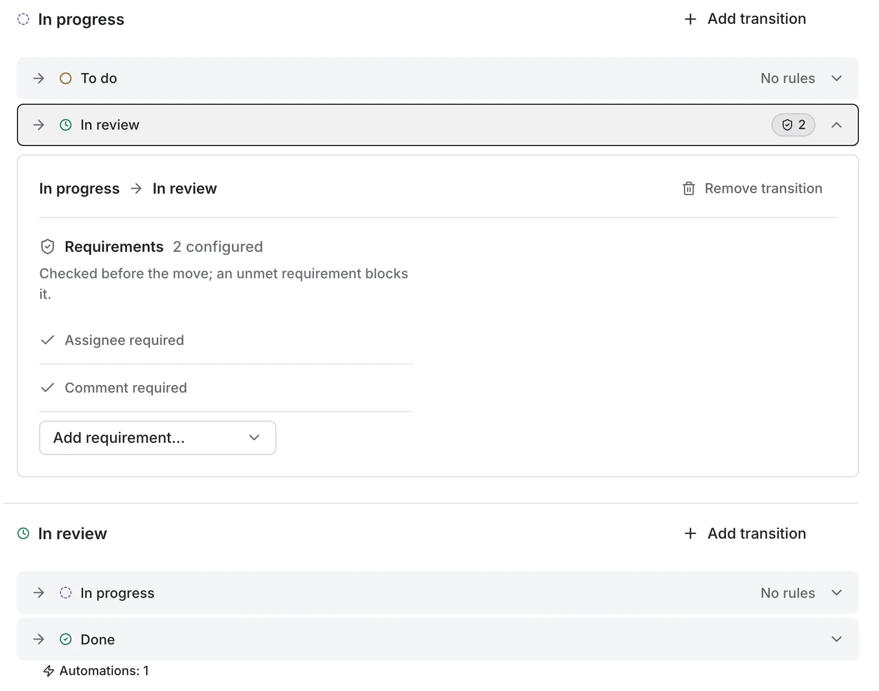
Task: Click the No rules label in To do row
Action: click(x=788, y=78)
